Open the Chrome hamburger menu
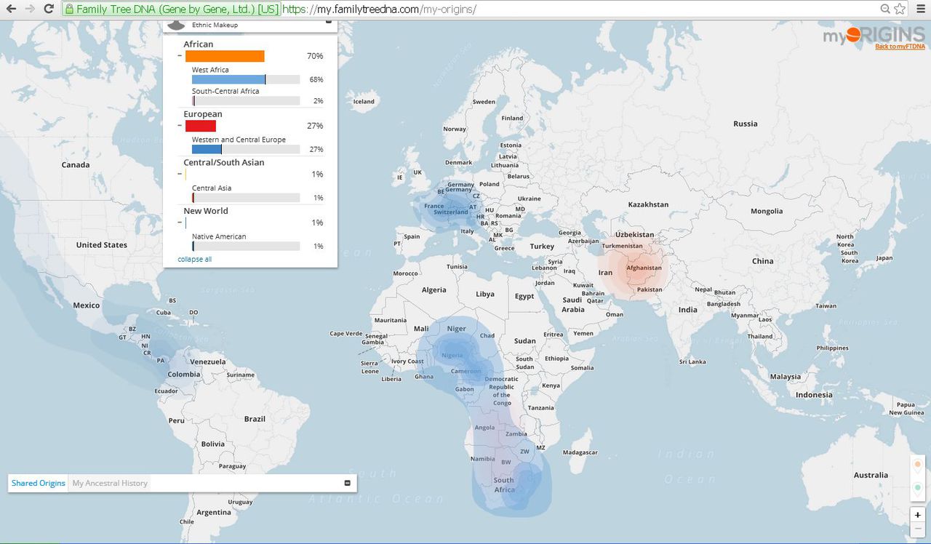This screenshot has width=931, height=544. tap(921, 9)
